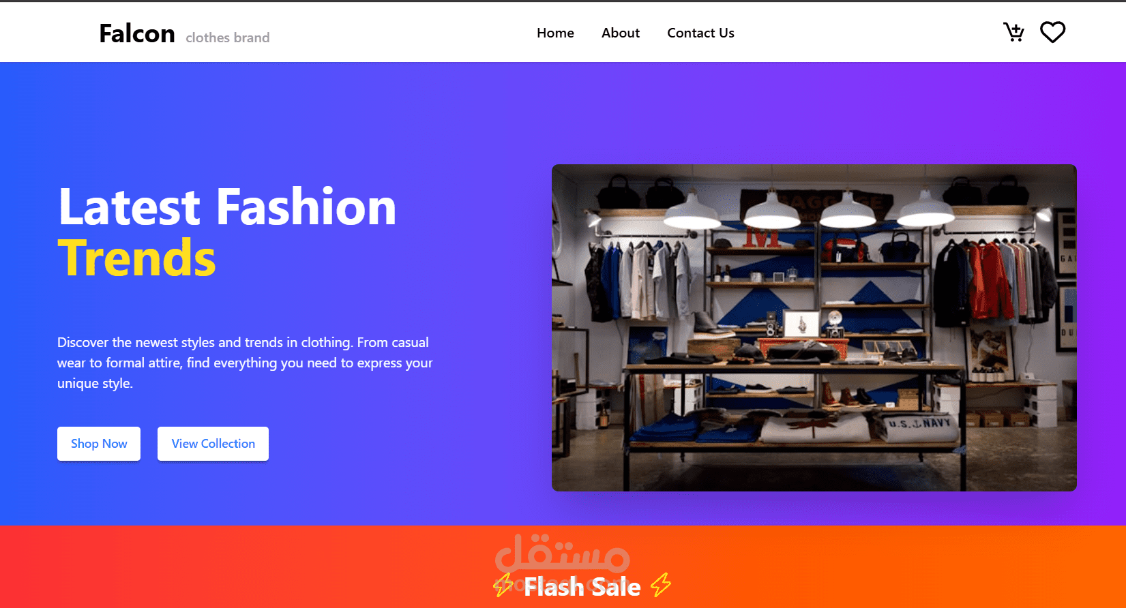Click the Shop Now button
The width and height of the screenshot is (1126, 608).
[x=99, y=444]
